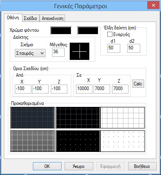Screen dimensions: 161x175
Task: Select the black grid preset
Action: (x=78, y=117)
